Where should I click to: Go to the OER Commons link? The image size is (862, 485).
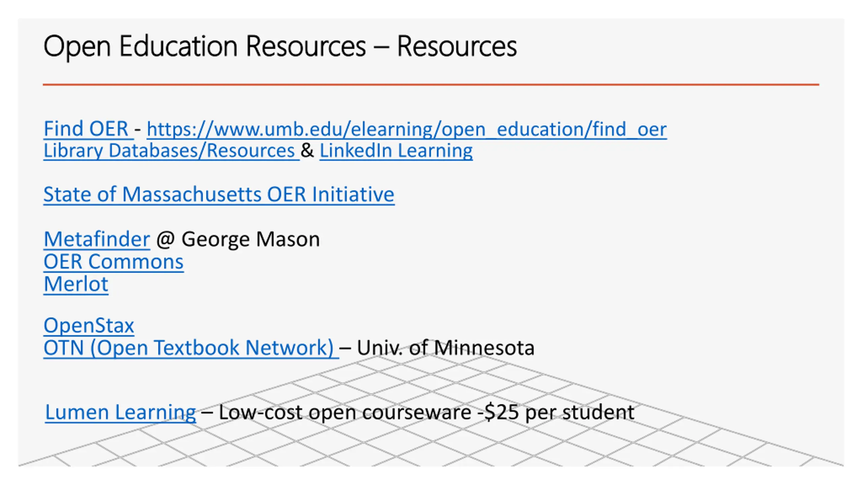[113, 262]
